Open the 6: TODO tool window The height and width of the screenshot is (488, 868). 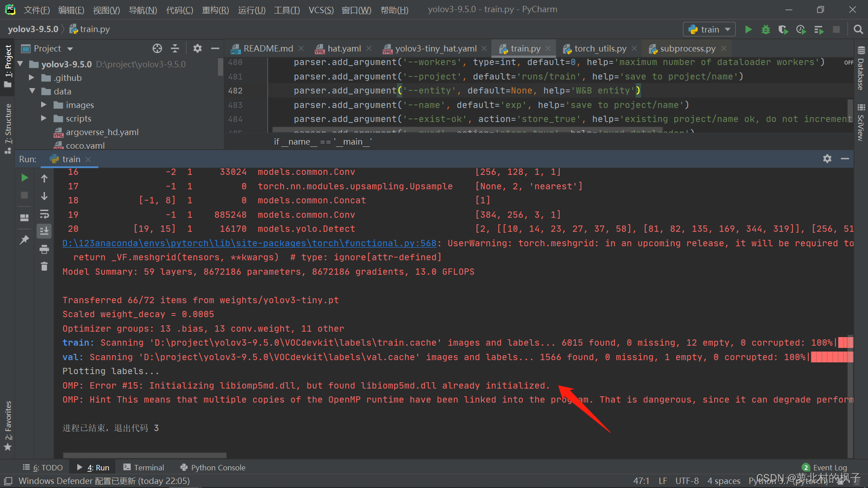(x=43, y=467)
